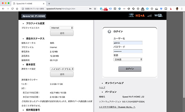Click the 基本設定 heading

point(31,65)
